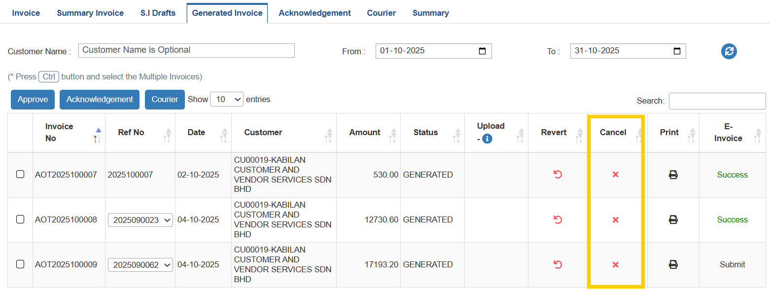Revert invoice AOT2025100009

pos(558,264)
